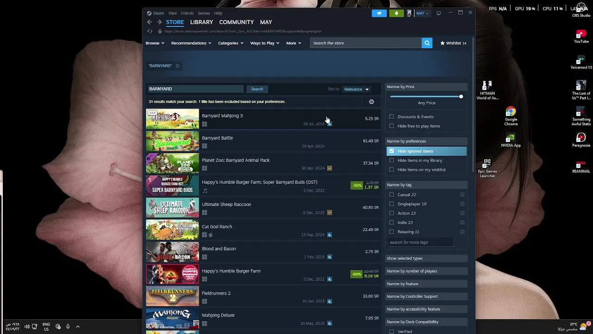
Task: Open the Ways to Play dropdown
Action: click(x=265, y=43)
